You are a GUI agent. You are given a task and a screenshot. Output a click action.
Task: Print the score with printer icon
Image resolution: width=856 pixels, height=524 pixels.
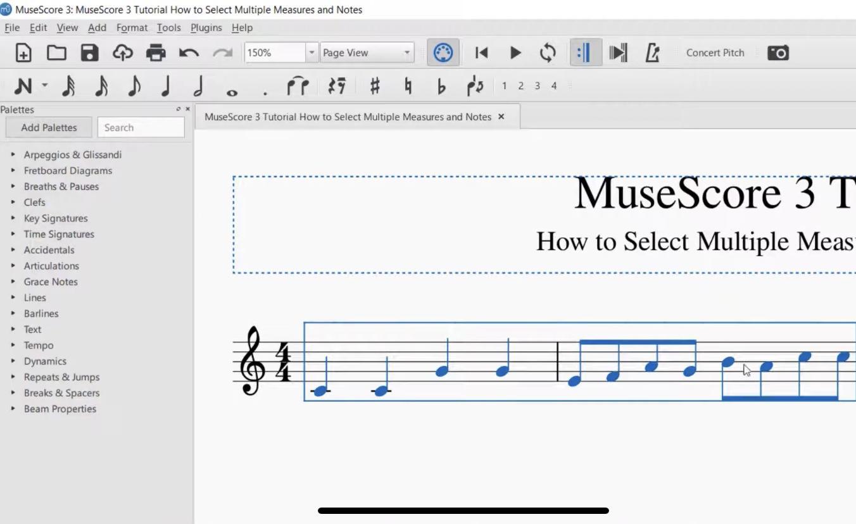[x=156, y=53]
